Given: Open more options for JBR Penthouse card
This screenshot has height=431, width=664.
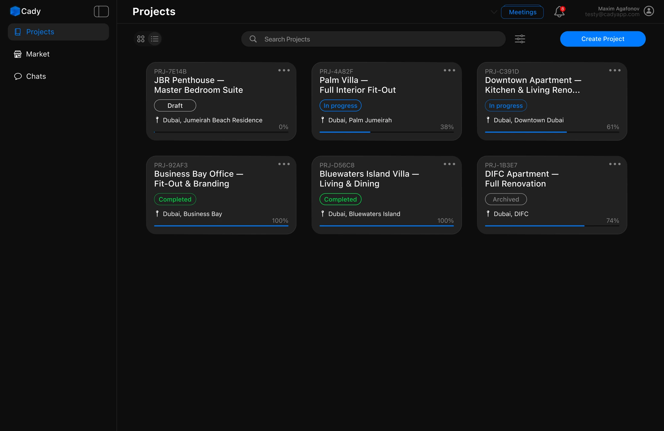Looking at the screenshot, I should [x=284, y=71].
